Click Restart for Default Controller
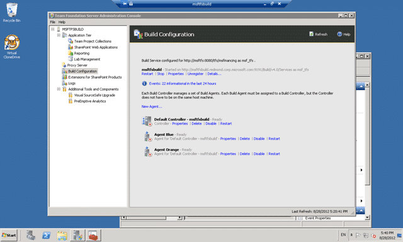 pos(226,124)
